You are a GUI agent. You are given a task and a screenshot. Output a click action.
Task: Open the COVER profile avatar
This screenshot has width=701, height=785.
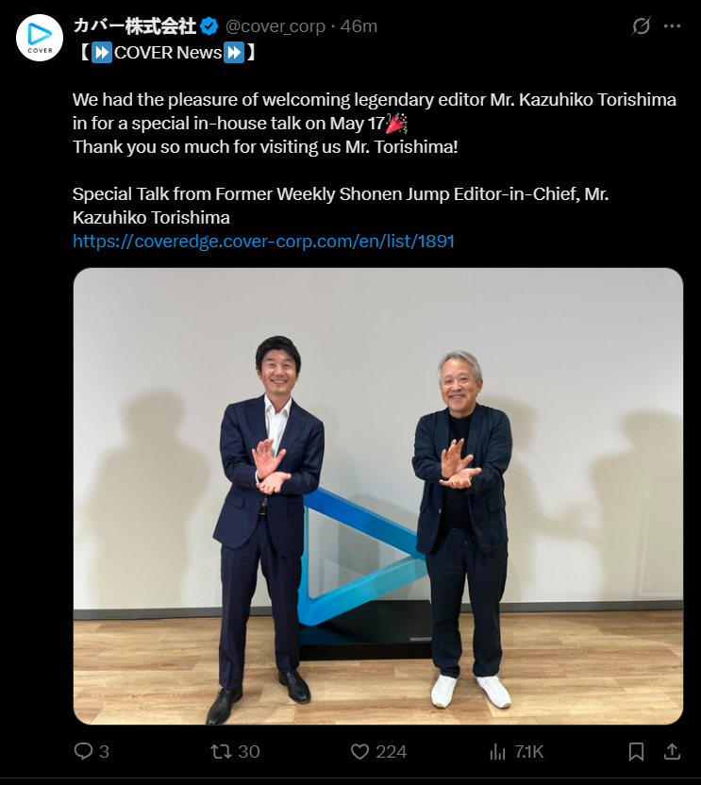tap(40, 38)
